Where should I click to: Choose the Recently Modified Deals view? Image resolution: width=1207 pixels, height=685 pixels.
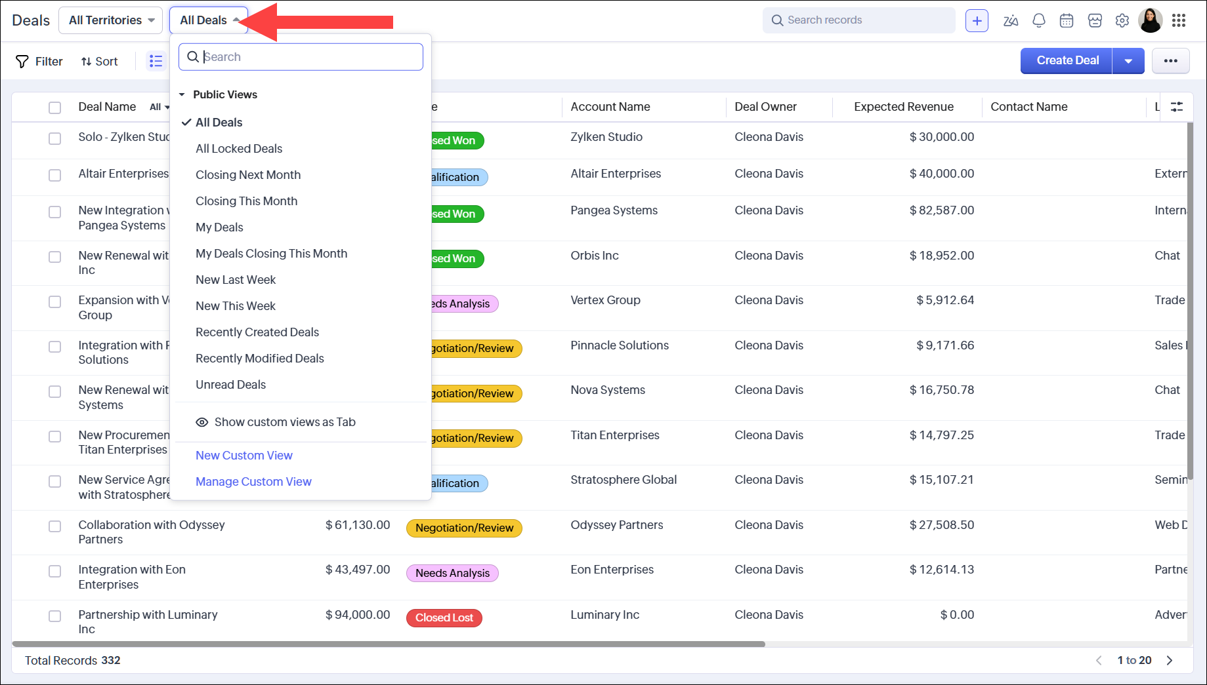[x=259, y=359]
